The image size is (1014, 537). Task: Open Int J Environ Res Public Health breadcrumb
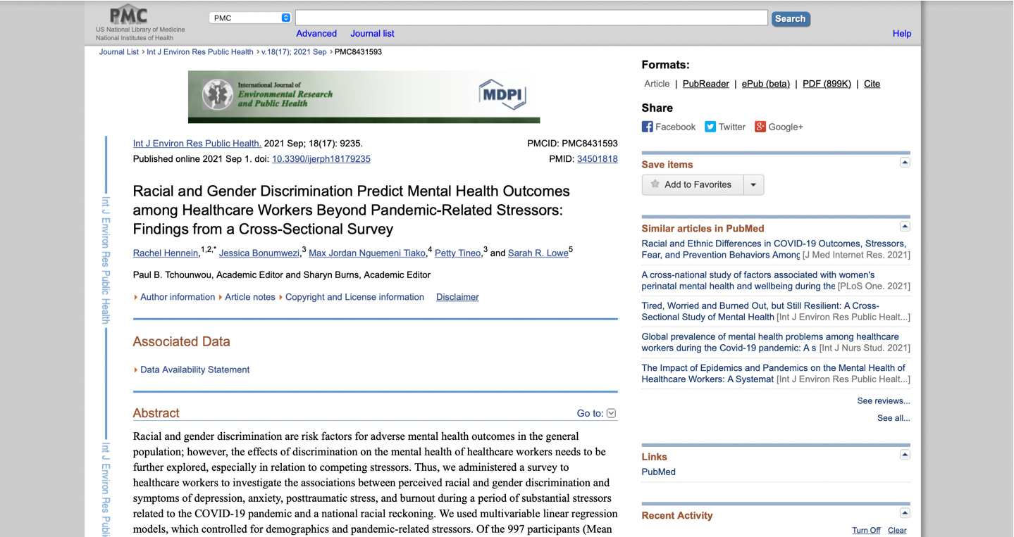coord(200,52)
